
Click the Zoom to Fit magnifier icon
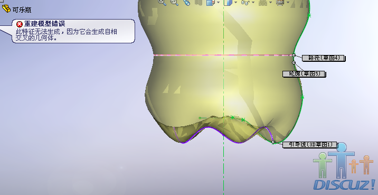(x=162, y=2)
